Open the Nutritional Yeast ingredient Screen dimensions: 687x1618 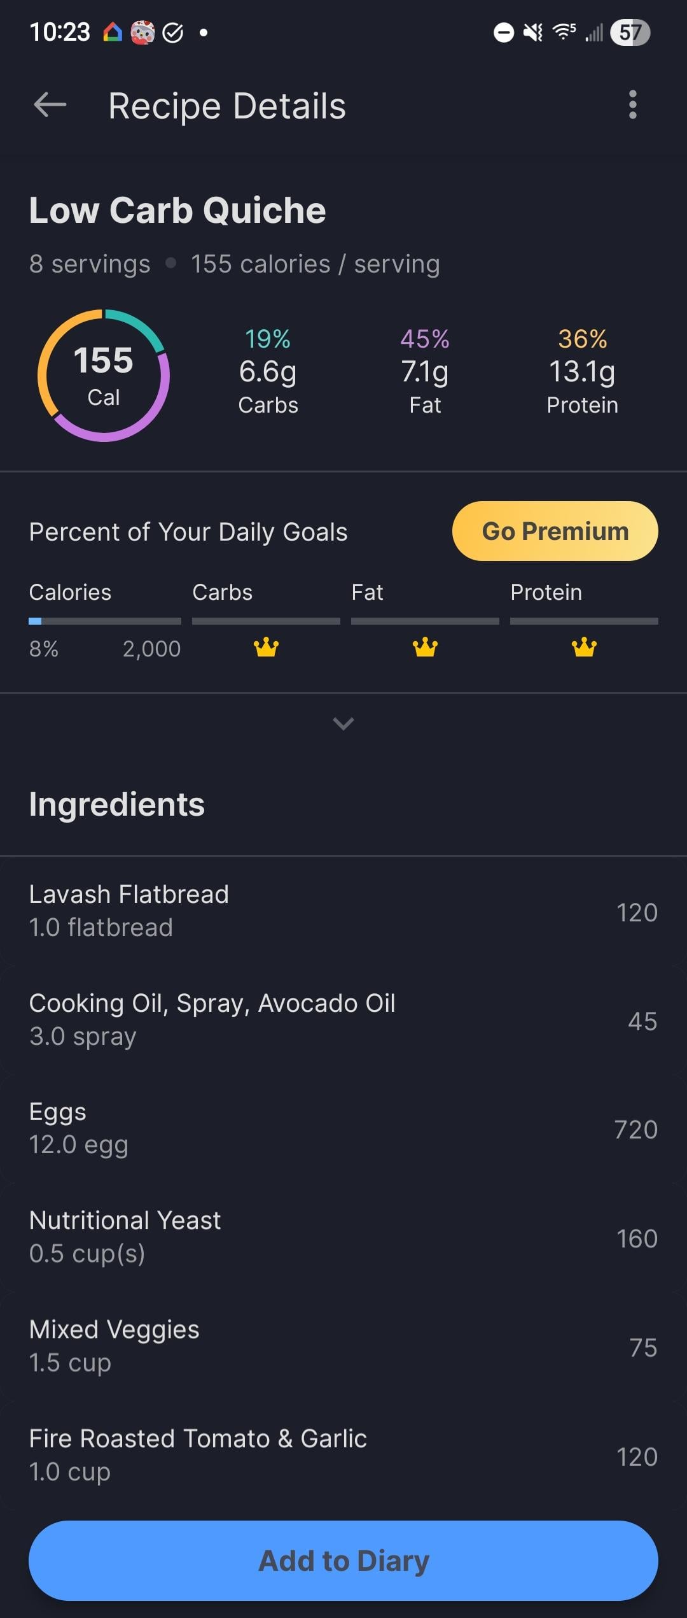pos(343,1237)
